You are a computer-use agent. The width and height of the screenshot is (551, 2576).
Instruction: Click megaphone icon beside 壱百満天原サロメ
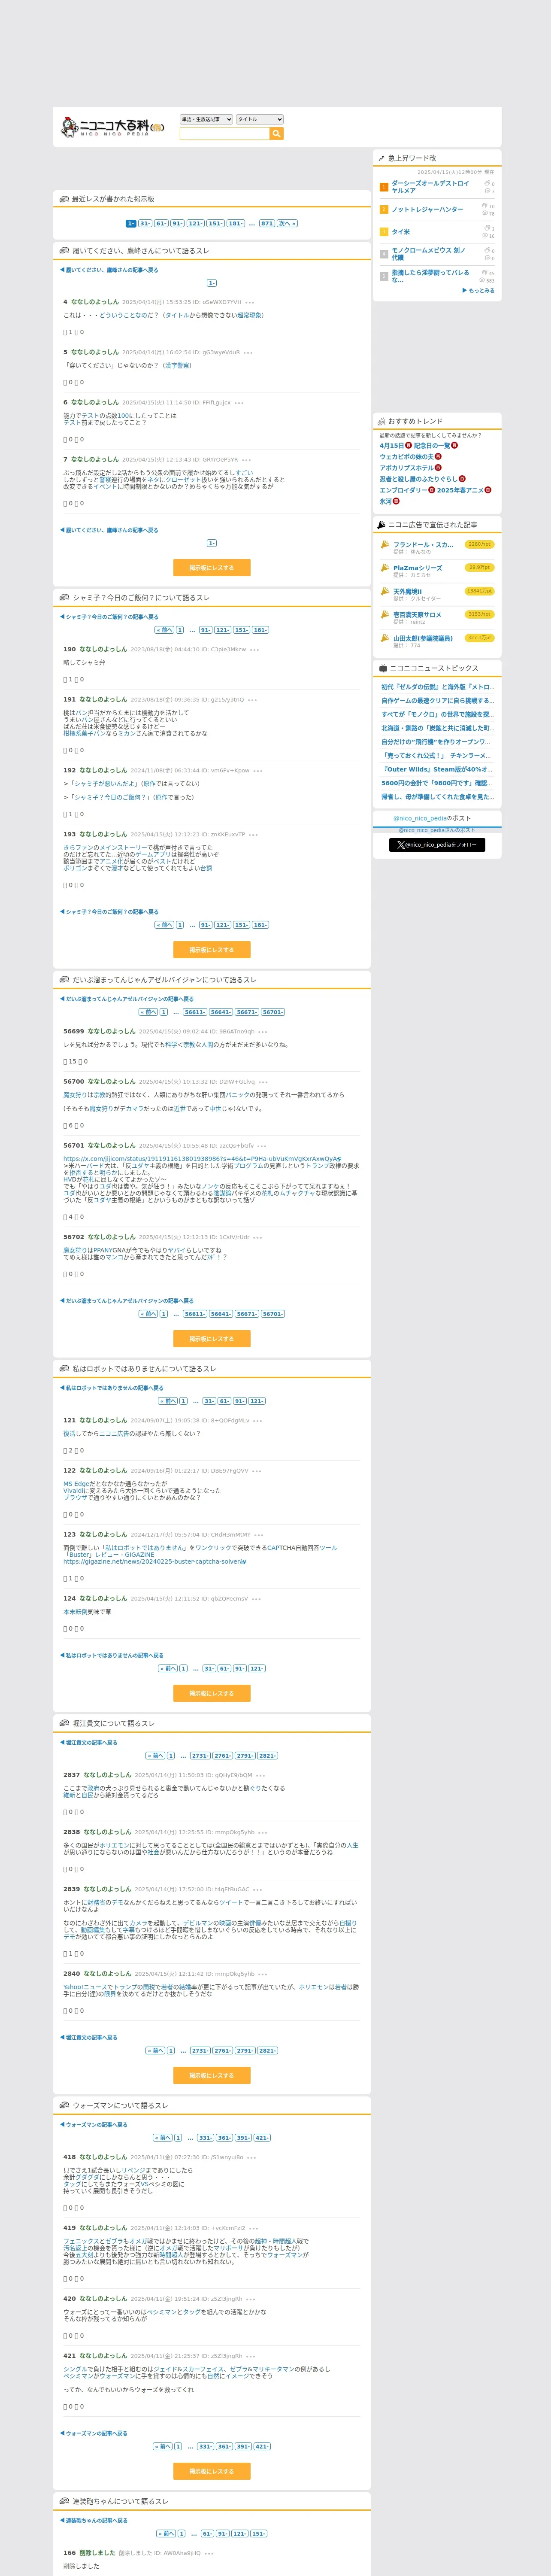384,615
